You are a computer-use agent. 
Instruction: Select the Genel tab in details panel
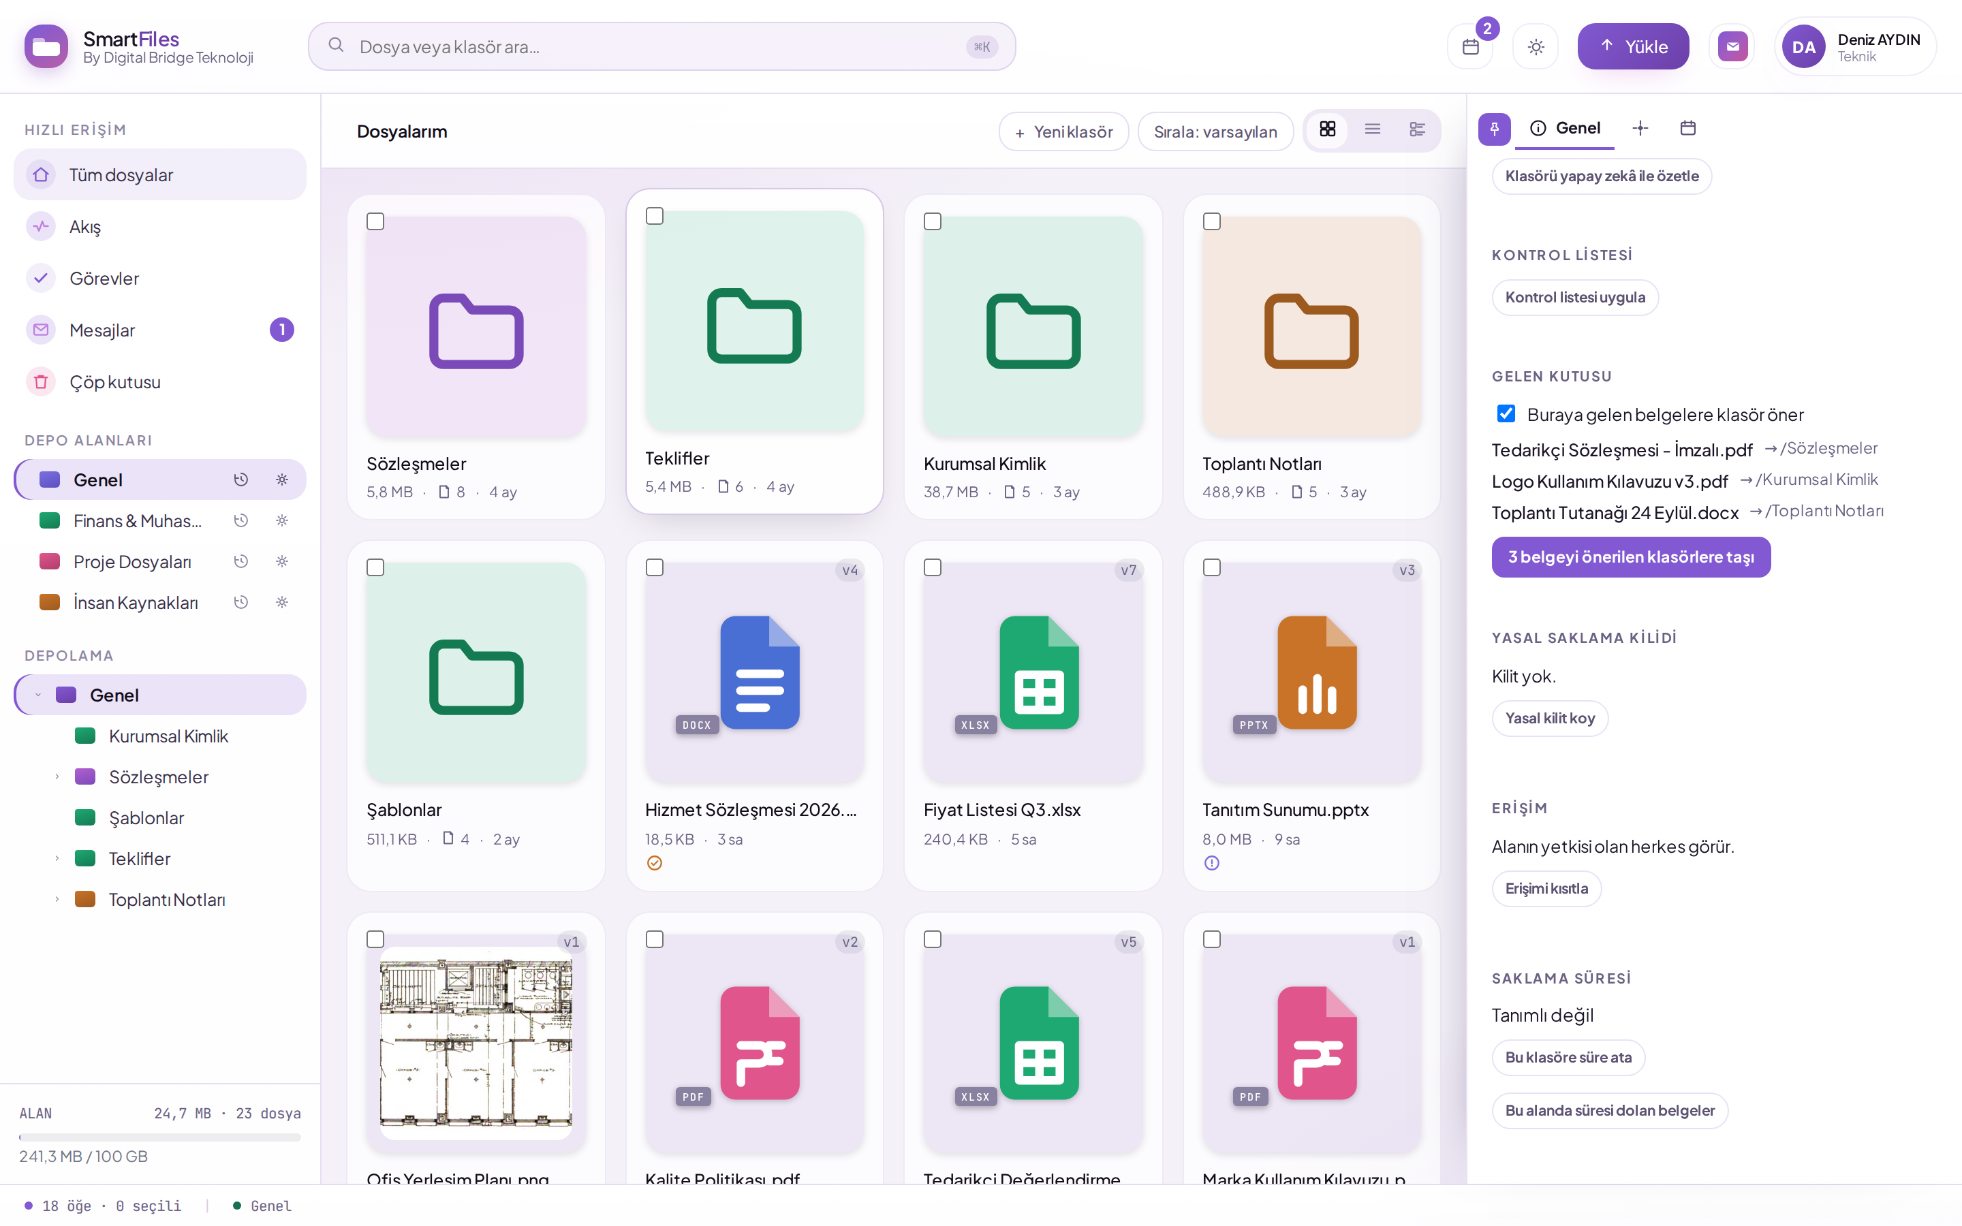[1565, 128]
